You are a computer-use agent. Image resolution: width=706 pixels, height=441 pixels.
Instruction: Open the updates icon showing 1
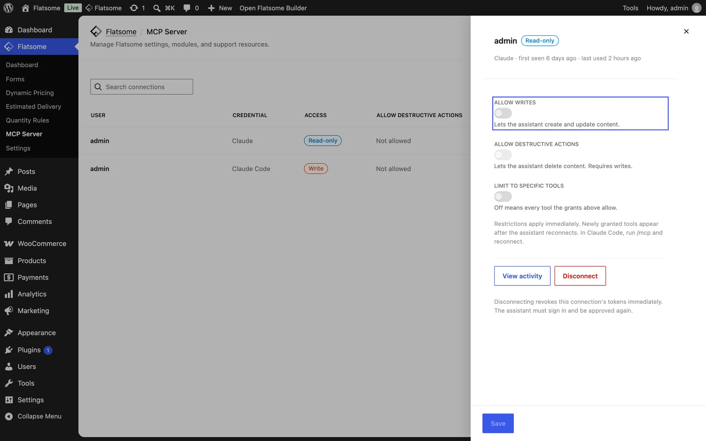pos(134,8)
